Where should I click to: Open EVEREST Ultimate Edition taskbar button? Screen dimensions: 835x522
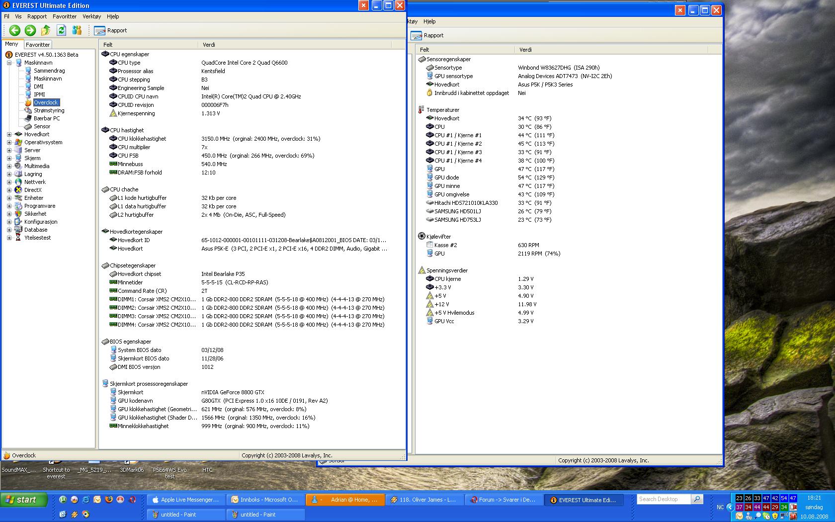coord(584,500)
